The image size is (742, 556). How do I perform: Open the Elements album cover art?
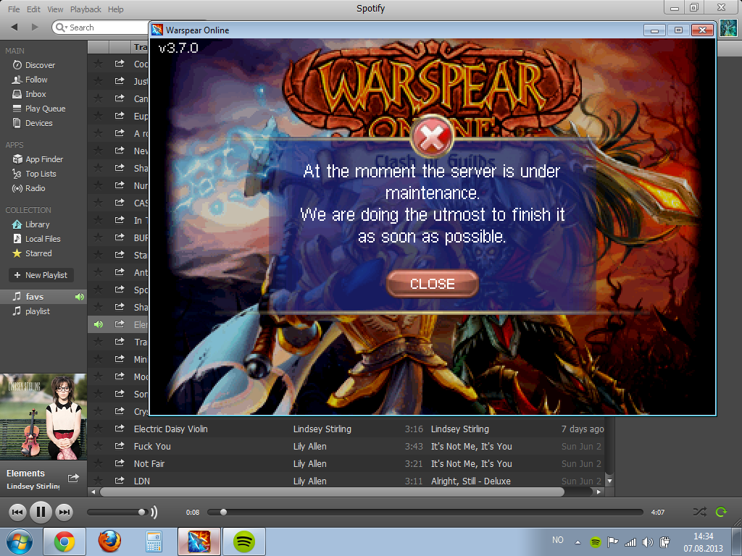[43, 416]
